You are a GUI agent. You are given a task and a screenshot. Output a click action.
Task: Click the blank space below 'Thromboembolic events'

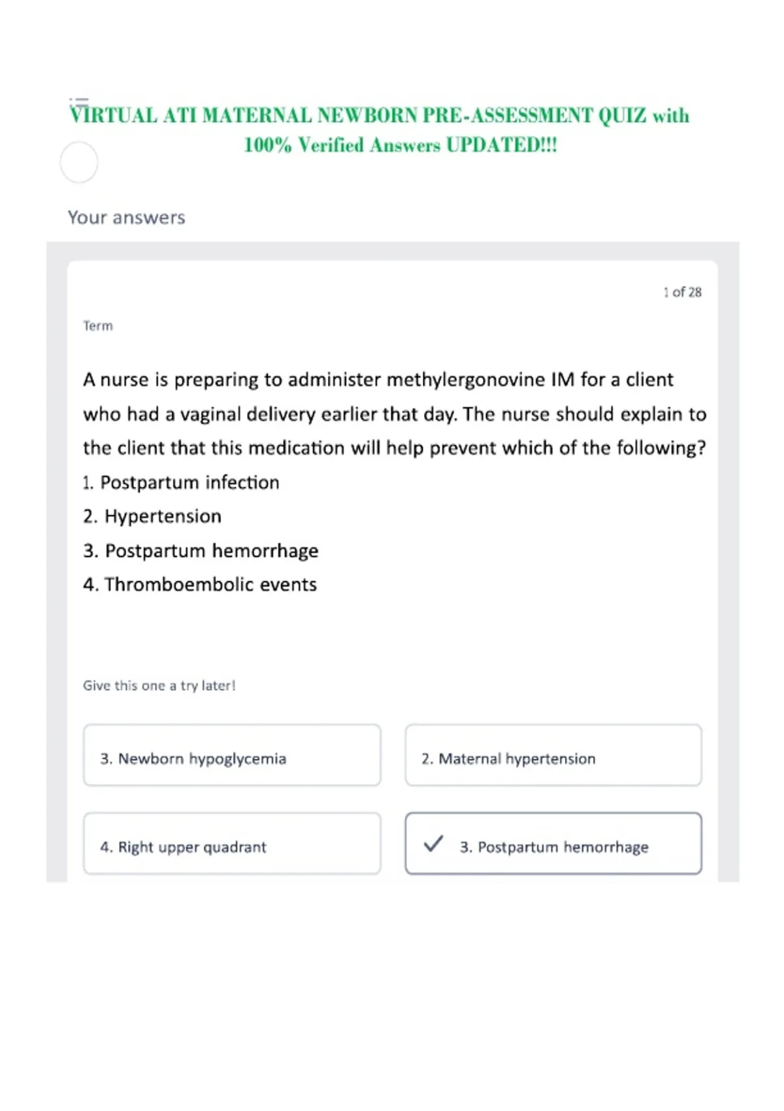[x=392, y=634]
